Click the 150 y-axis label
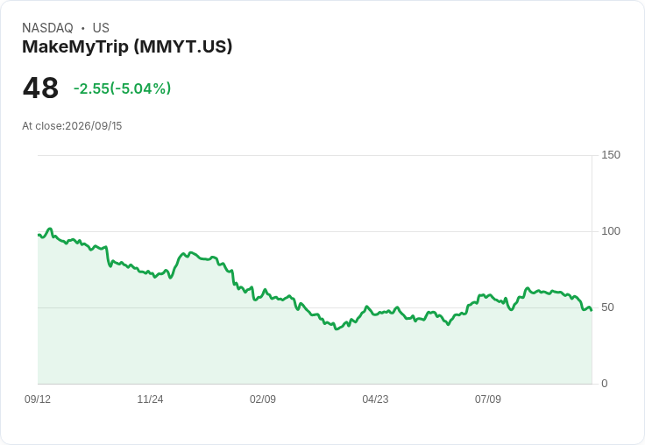645x445 pixels. pyautogui.click(x=611, y=155)
